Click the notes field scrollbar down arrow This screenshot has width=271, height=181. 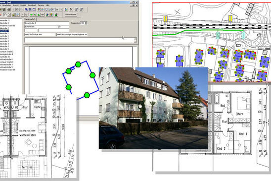tap(135, 42)
